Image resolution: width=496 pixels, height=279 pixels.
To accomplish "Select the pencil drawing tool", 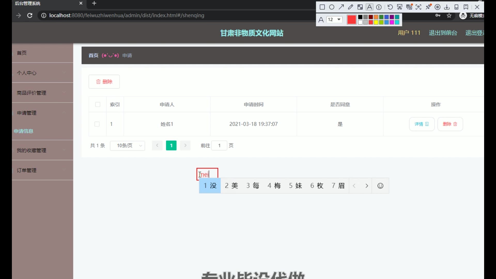I will (351, 7).
